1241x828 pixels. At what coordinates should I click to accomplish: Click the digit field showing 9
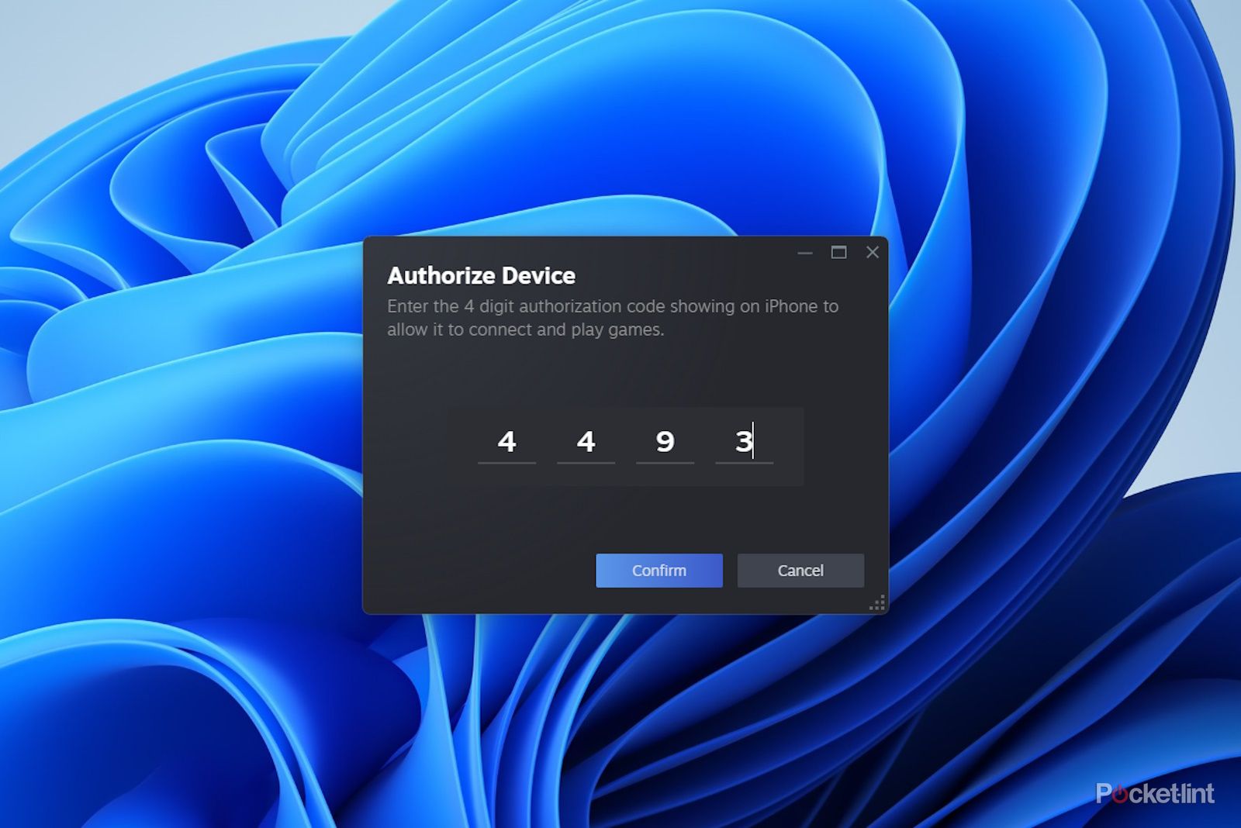665,442
